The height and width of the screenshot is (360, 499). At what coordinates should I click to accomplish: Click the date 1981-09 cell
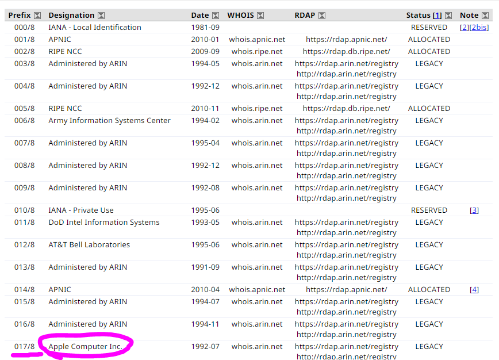(205, 28)
